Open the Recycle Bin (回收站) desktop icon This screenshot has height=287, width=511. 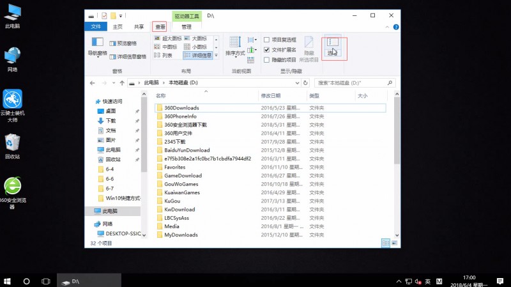coord(12,146)
